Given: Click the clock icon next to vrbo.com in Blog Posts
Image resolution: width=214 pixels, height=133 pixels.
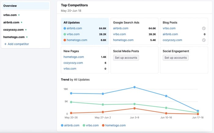Looking at the screenshot, I should 204,28.
